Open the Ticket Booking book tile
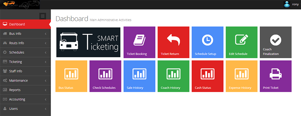Image resolution: width=301 pixels, height=116 pixels. point(139,42)
